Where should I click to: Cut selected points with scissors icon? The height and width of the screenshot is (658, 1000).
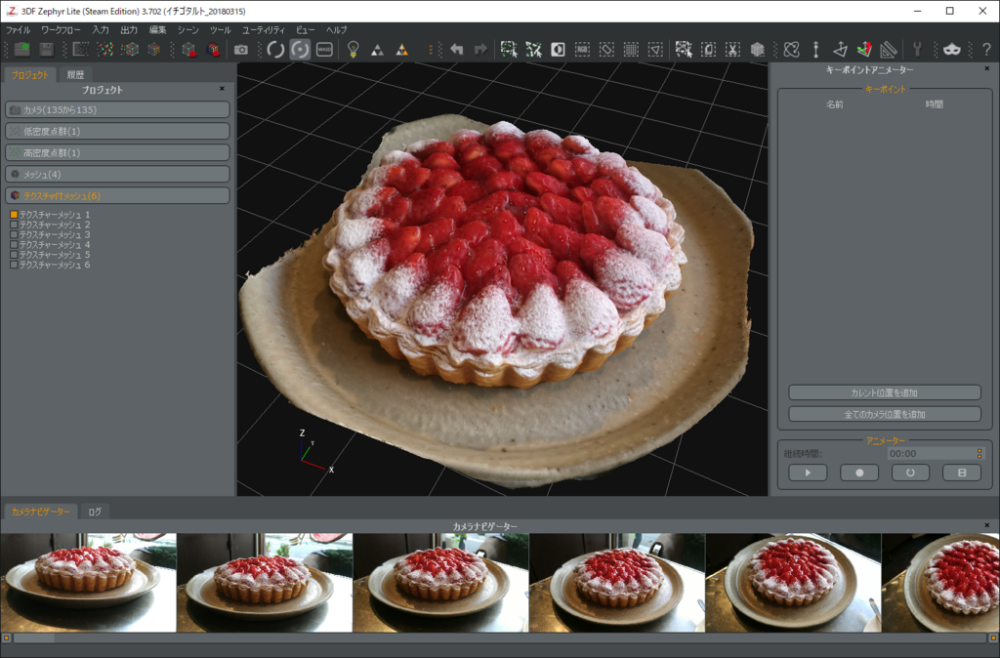pos(732,49)
